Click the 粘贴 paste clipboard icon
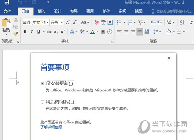The image size is (194, 140). tap(6, 23)
